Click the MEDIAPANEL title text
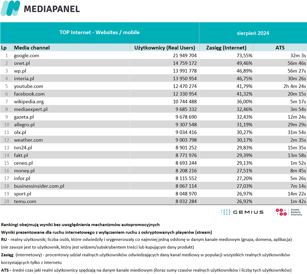Image resolution: width=307 pixels, height=274 pixels. [52, 9]
